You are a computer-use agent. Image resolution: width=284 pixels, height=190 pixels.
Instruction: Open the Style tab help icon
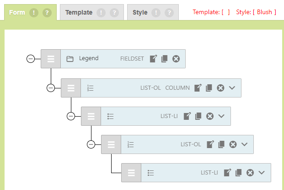click(169, 13)
